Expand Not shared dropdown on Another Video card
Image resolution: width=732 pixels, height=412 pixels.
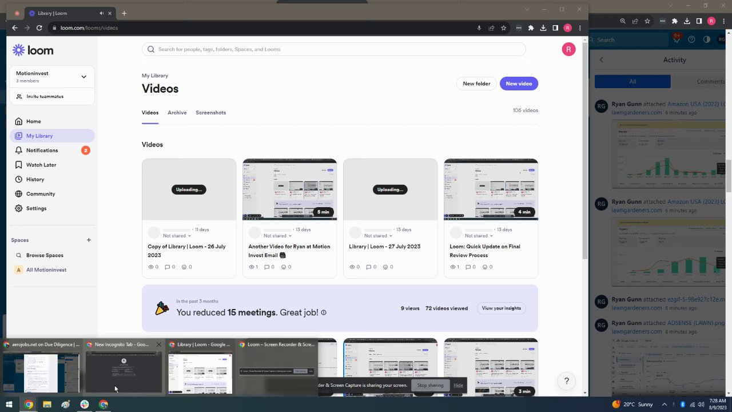pyautogui.click(x=277, y=236)
